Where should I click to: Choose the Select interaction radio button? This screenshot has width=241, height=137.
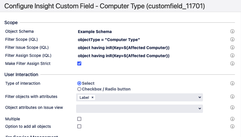tap(79, 83)
